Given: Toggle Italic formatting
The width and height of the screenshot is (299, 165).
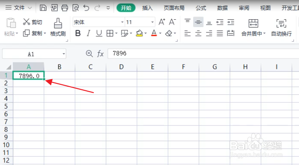Looking at the screenshot, I should pyautogui.click(x=88, y=33).
